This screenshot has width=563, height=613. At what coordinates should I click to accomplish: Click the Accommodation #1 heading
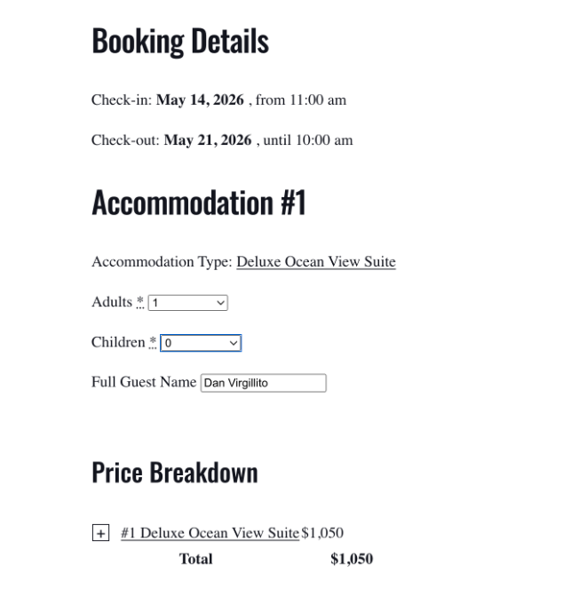199,203
